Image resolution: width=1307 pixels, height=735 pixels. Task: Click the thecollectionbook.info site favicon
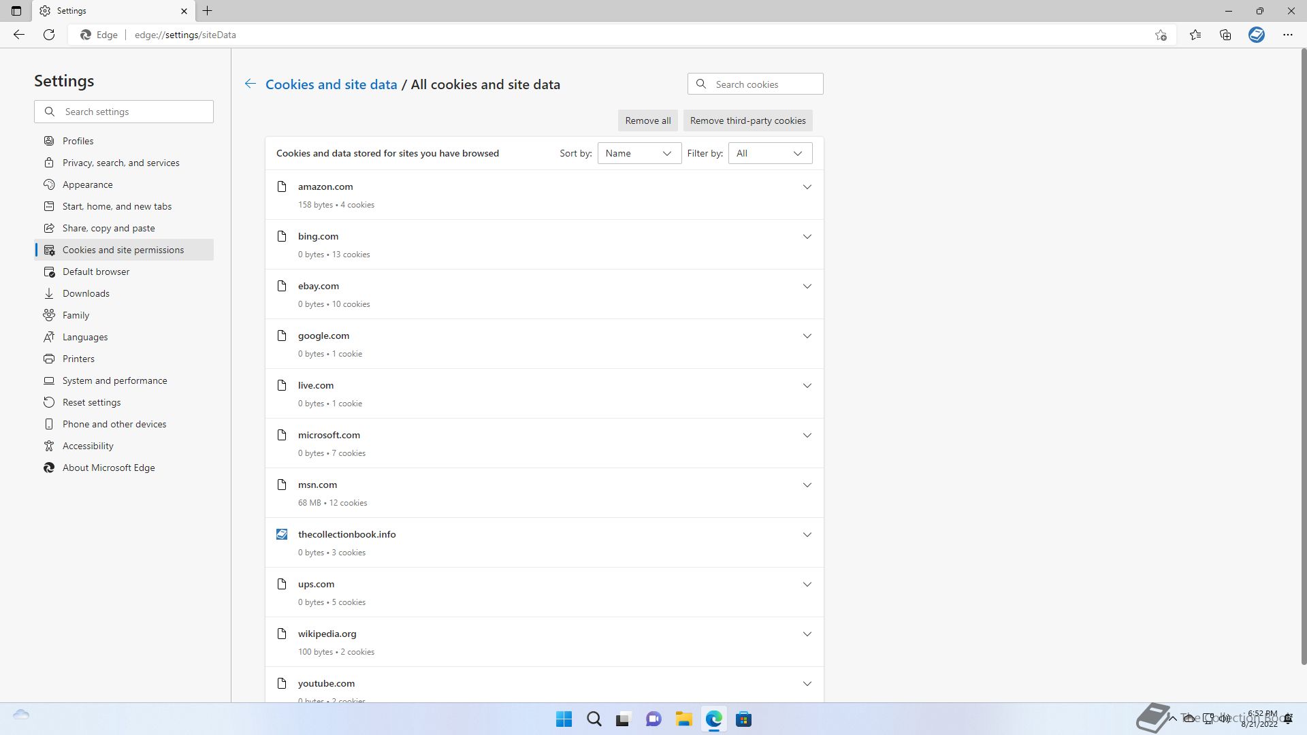point(282,534)
